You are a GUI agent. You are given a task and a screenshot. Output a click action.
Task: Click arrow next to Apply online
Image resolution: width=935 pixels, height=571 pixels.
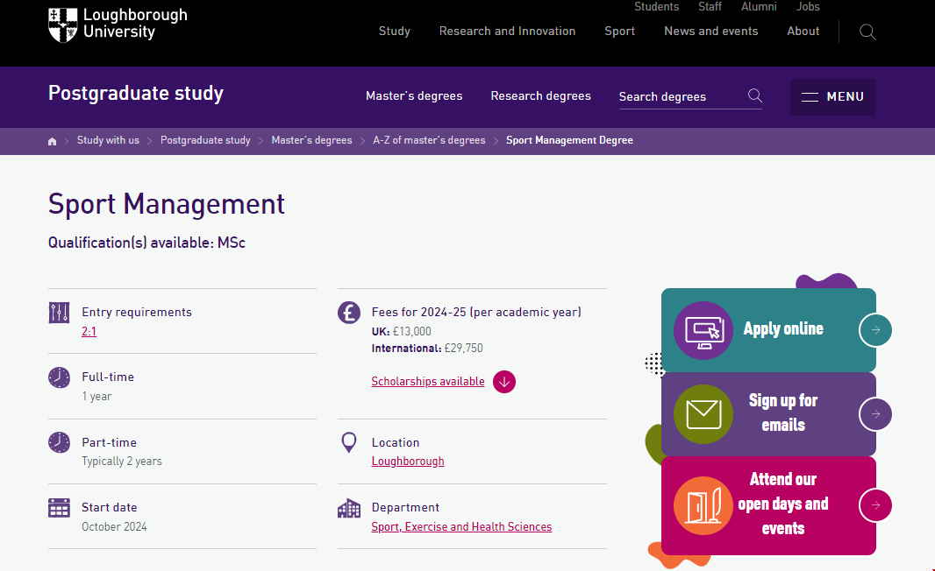875,330
